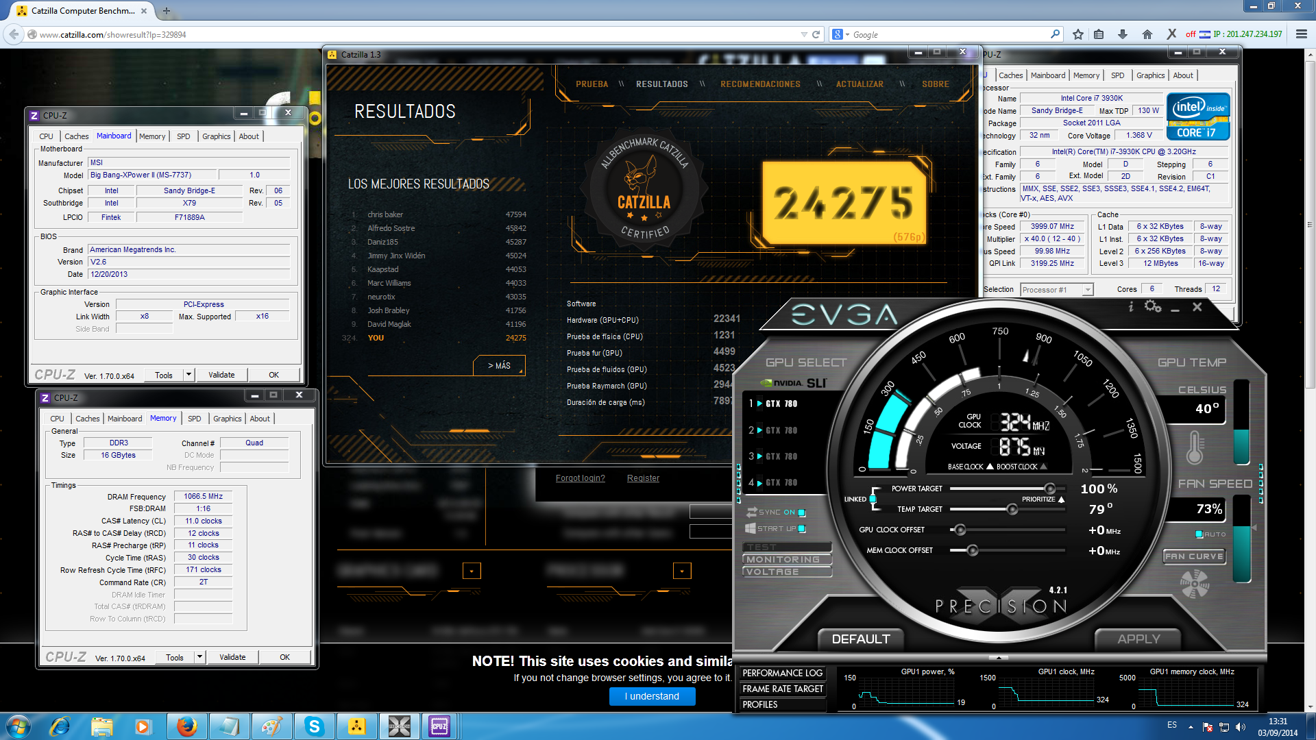Image resolution: width=1316 pixels, height=740 pixels.
Task: Click the Windows logo icon beside Start Up
Action: (751, 528)
